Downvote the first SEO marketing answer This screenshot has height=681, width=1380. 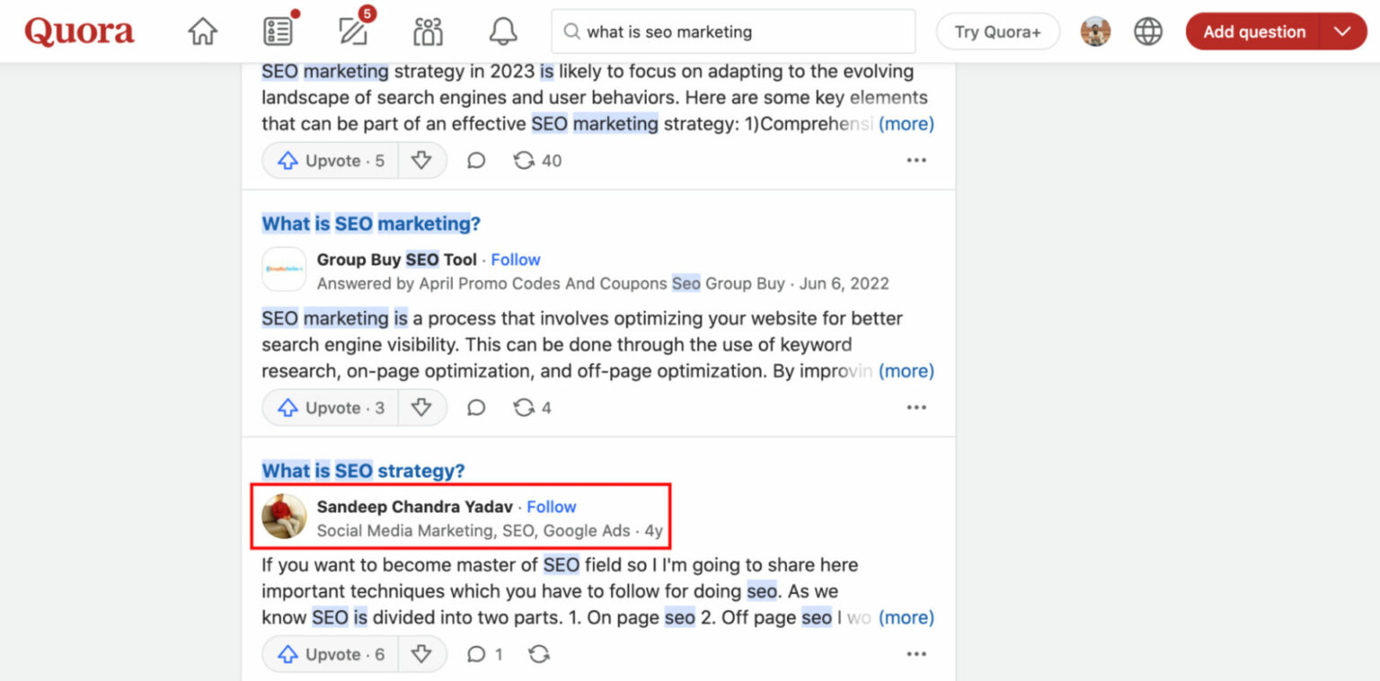click(422, 160)
